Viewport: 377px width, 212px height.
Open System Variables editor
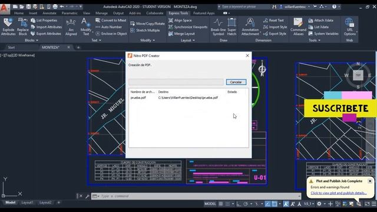point(323,34)
